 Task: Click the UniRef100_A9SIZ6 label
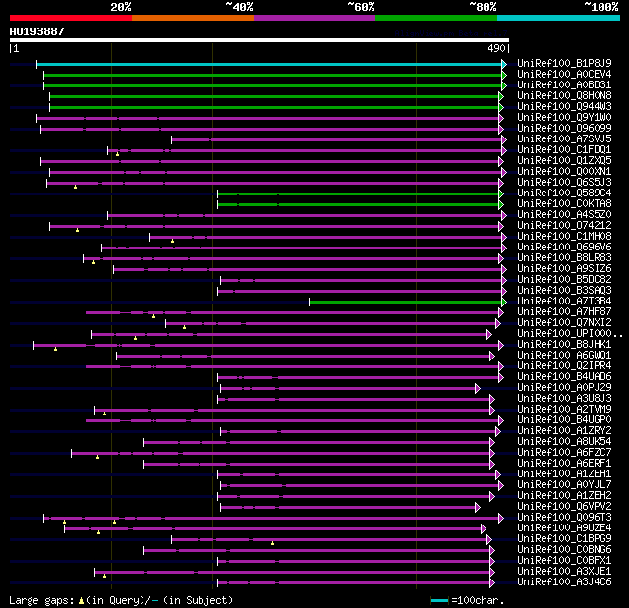click(x=564, y=269)
